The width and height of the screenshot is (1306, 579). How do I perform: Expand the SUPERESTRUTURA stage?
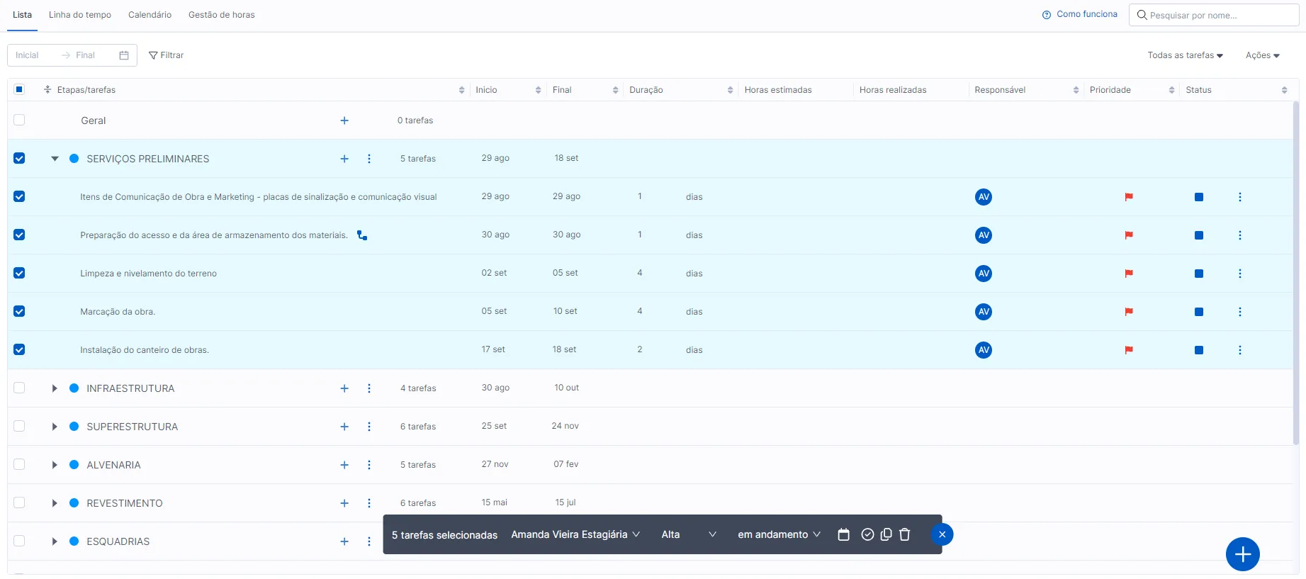point(55,427)
